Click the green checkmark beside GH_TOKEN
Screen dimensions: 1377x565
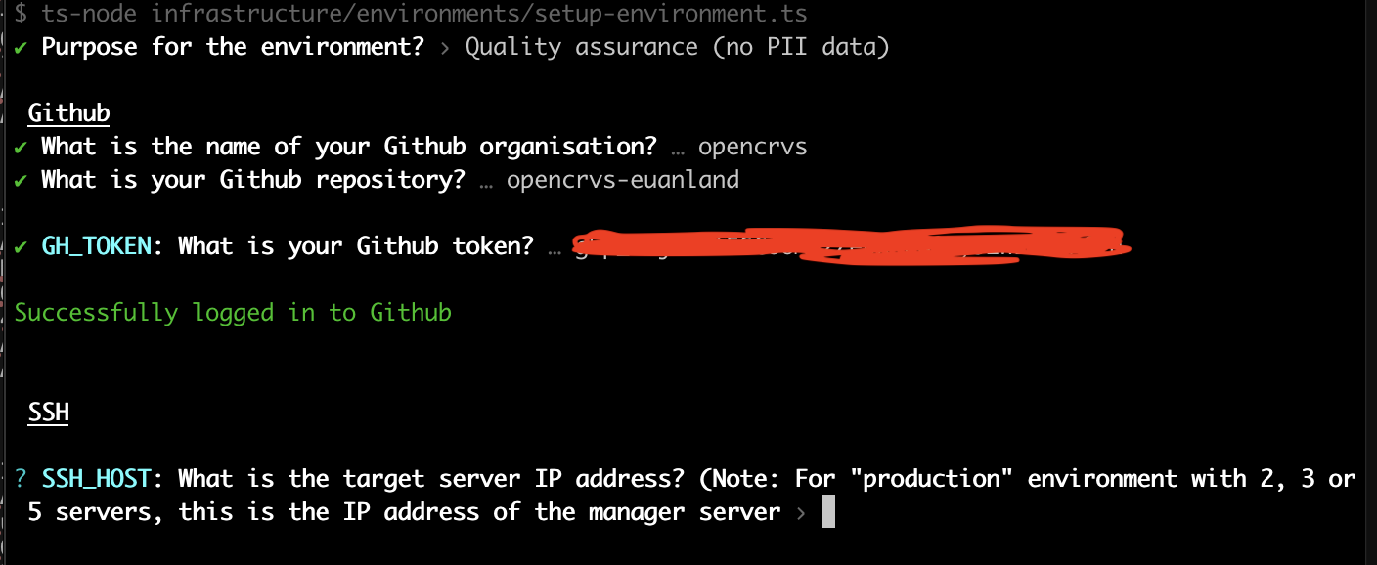click(21, 246)
